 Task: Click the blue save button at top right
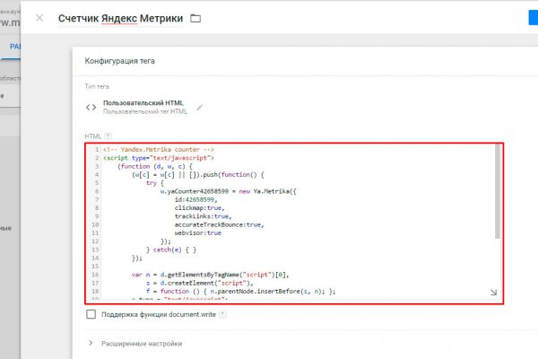(x=532, y=18)
